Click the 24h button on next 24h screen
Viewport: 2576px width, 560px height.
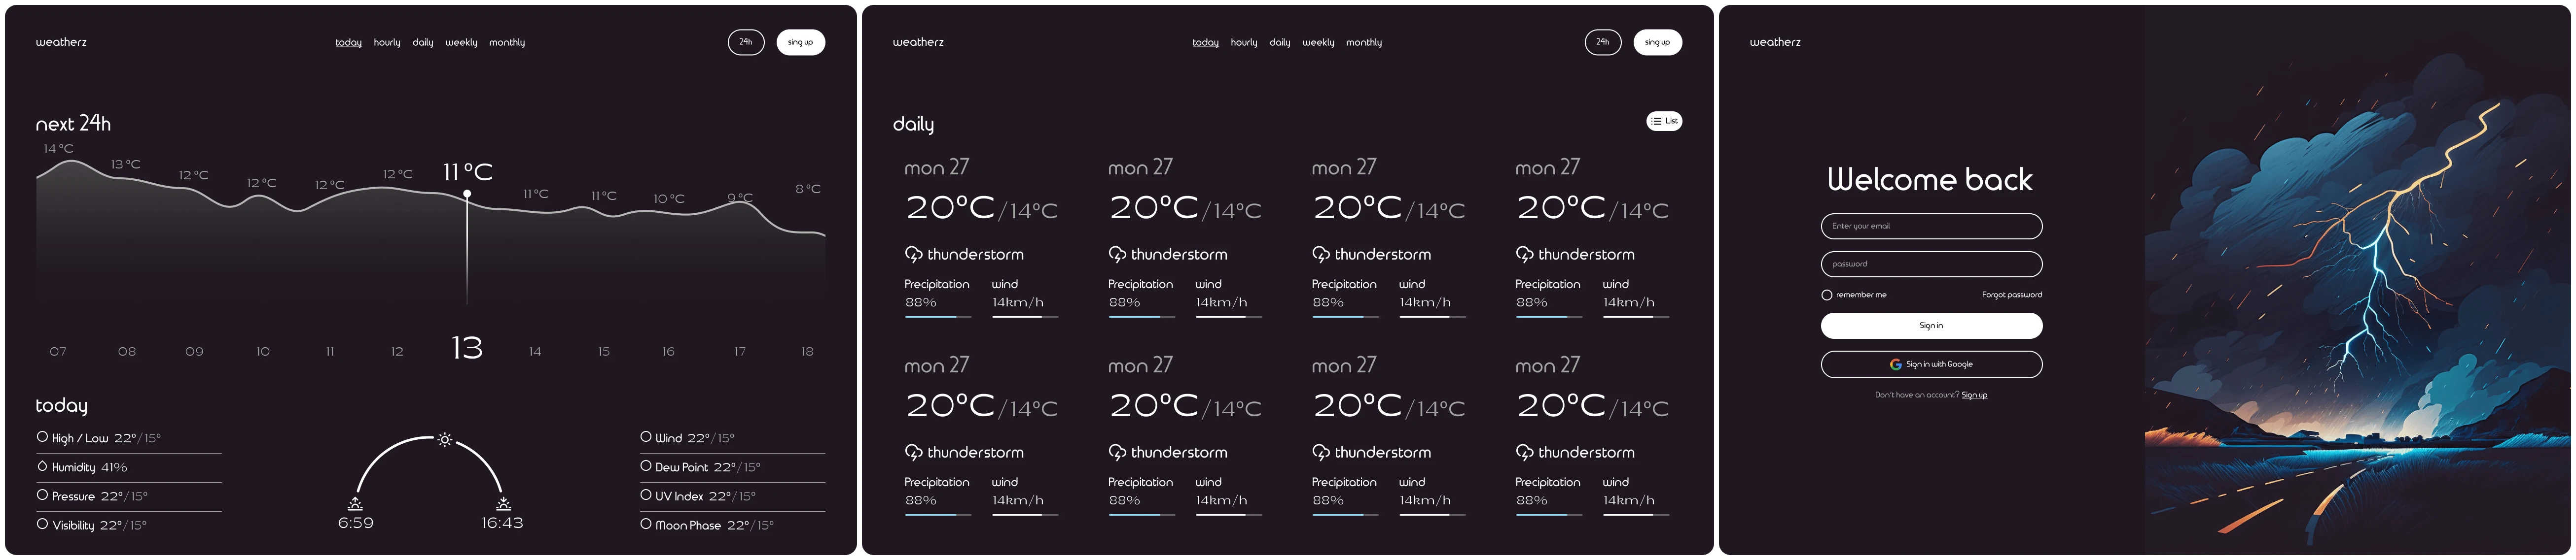[746, 42]
